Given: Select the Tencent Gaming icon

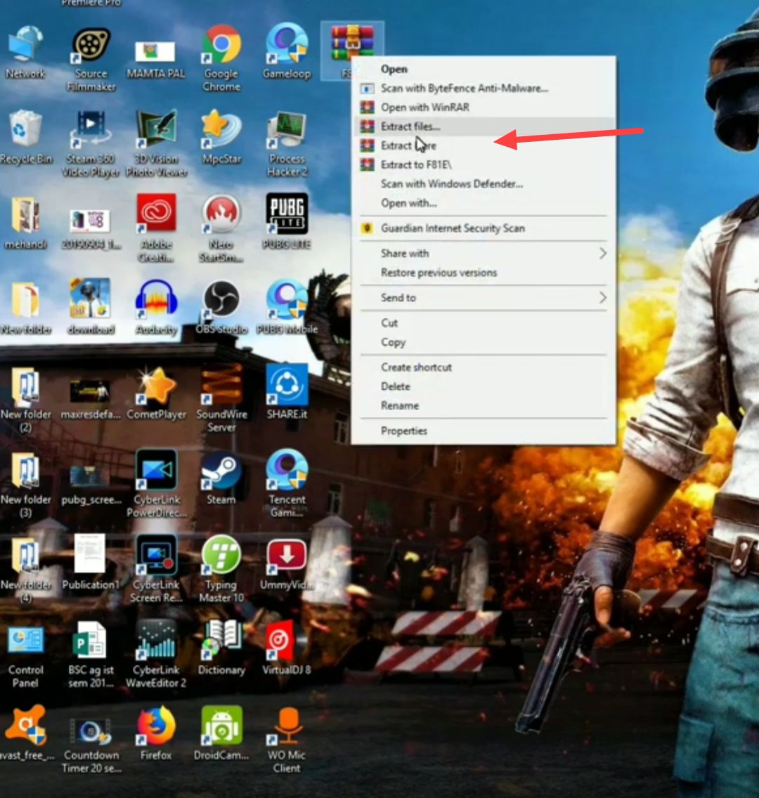Looking at the screenshot, I should tap(287, 483).
